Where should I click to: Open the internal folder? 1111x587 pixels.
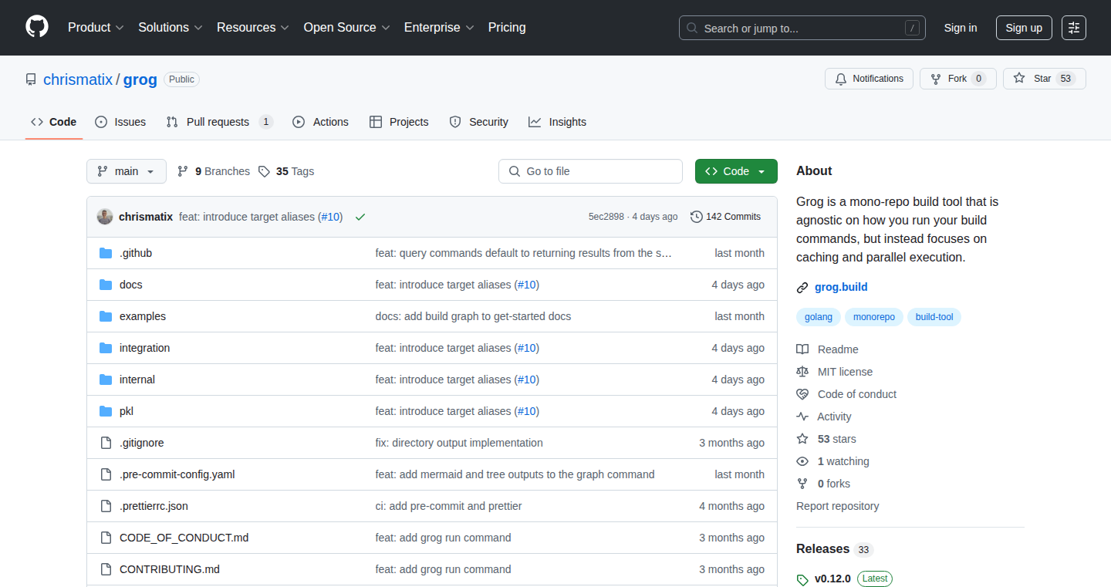[x=137, y=380]
